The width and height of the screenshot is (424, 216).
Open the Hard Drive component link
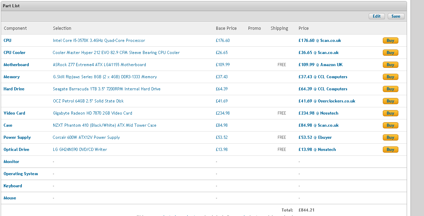pyautogui.click(x=14, y=89)
